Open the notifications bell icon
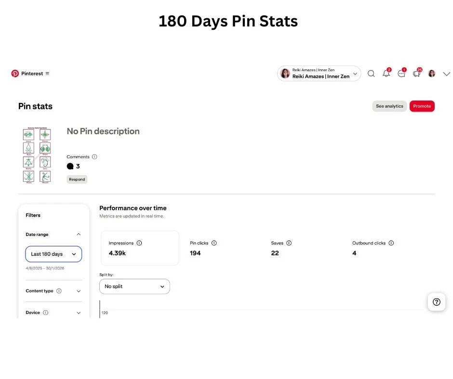This screenshot has height=379, width=453. tap(386, 74)
